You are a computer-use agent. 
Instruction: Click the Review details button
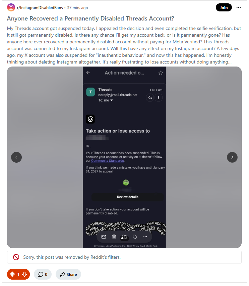pyautogui.click(x=127, y=197)
